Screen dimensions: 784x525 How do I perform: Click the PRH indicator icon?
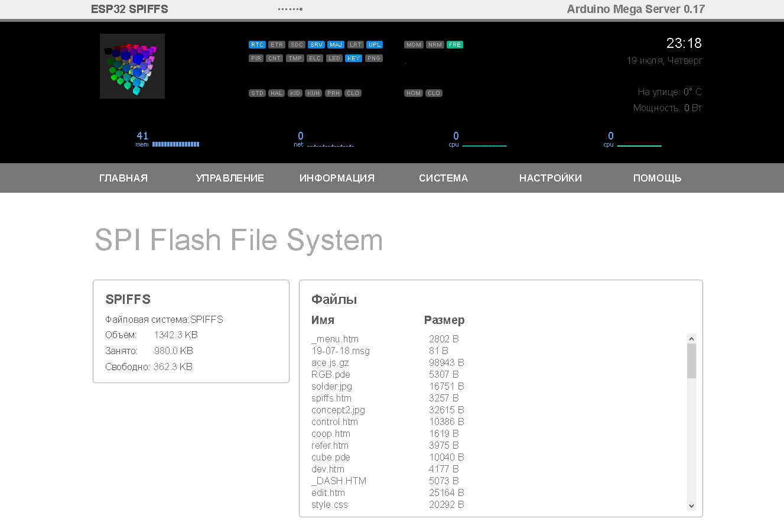tap(333, 93)
